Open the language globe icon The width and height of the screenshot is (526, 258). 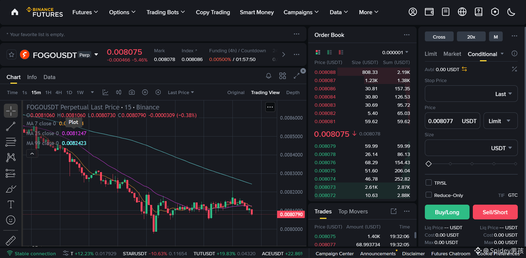pos(462,12)
